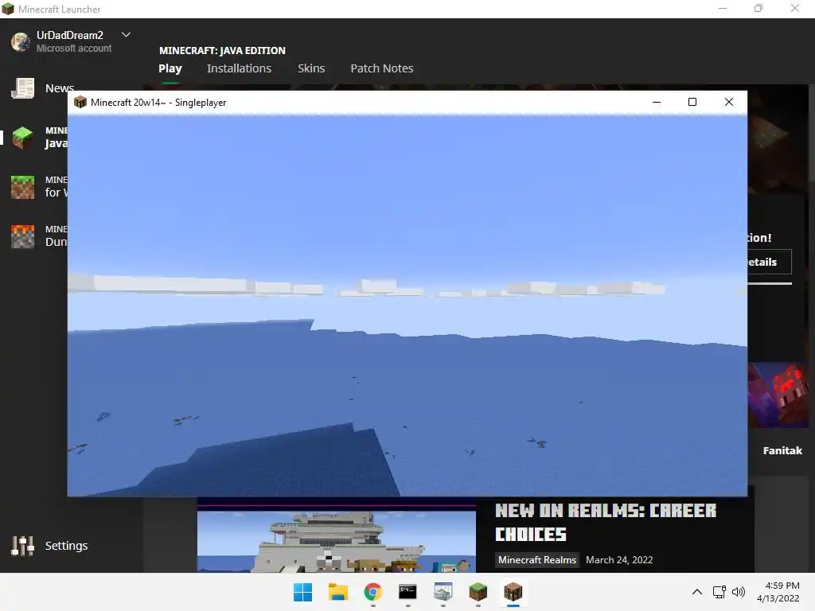Click the partially hidden details button
The width and height of the screenshot is (815, 611).
[770, 262]
